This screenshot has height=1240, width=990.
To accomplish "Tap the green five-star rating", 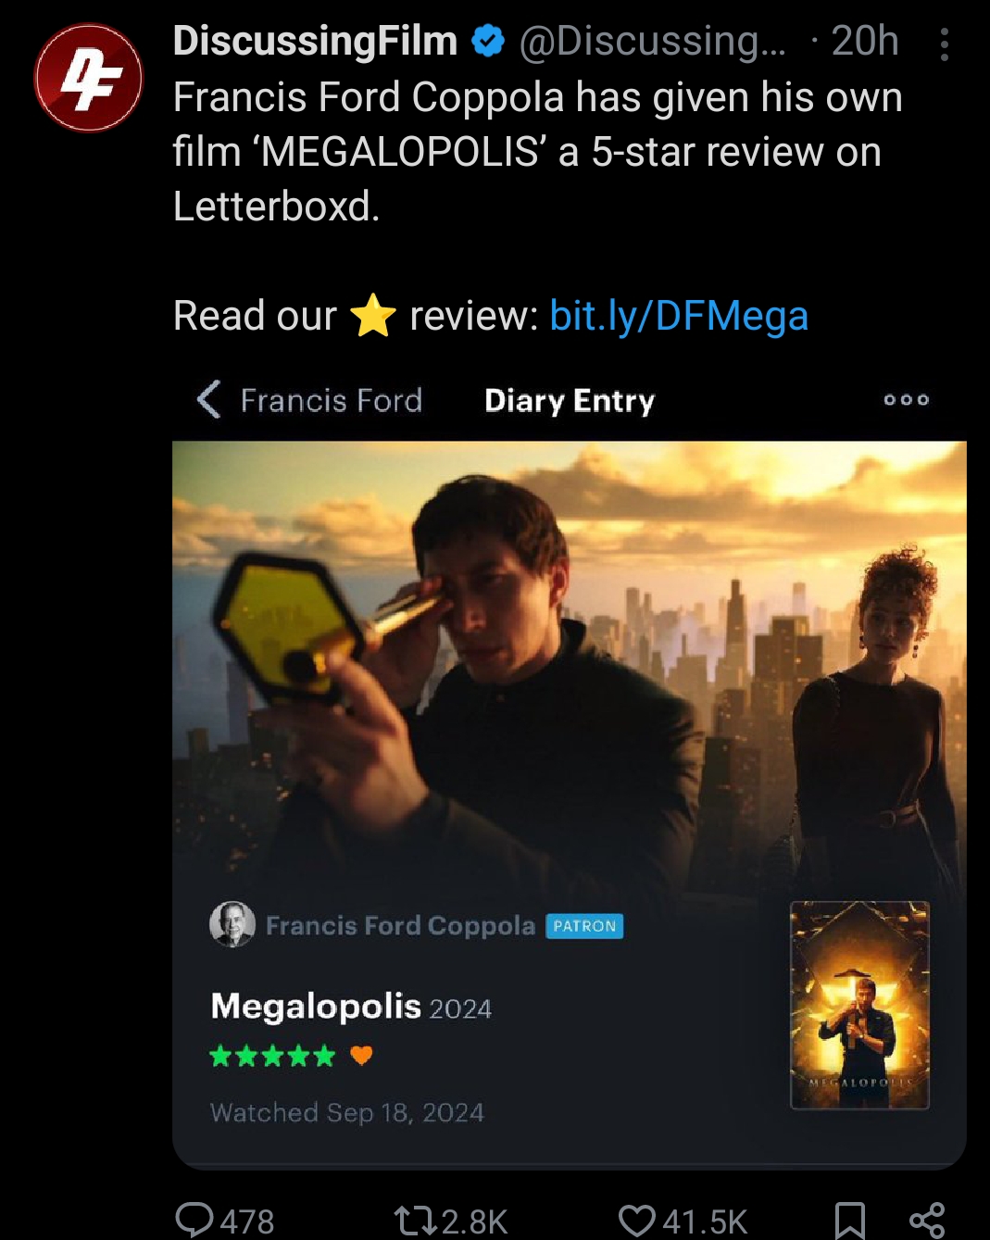I will coord(272,1056).
